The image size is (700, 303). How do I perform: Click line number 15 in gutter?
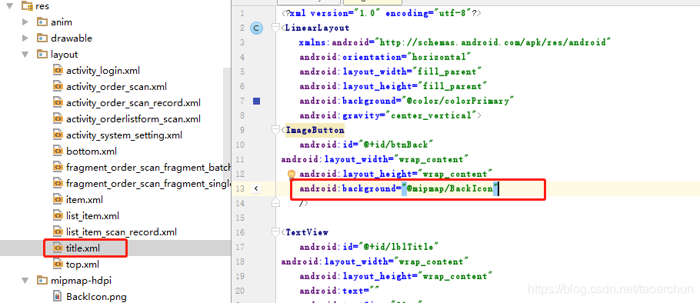point(240,218)
